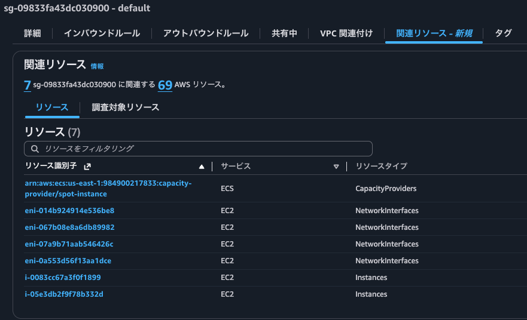Focus the リソースをフィルタリング search field
This screenshot has width=527, height=320.
(x=198, y=149)
